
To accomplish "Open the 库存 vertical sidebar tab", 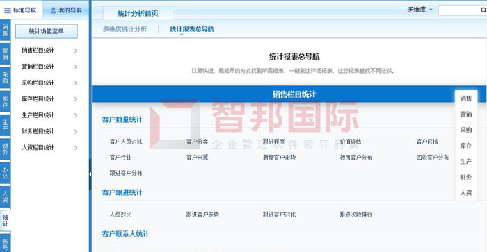I will (x=6, y=101).
